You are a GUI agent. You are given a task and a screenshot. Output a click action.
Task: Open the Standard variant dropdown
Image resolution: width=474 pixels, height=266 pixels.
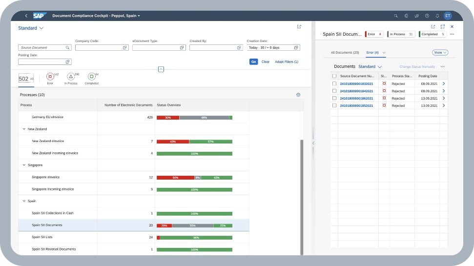(31, 28)
